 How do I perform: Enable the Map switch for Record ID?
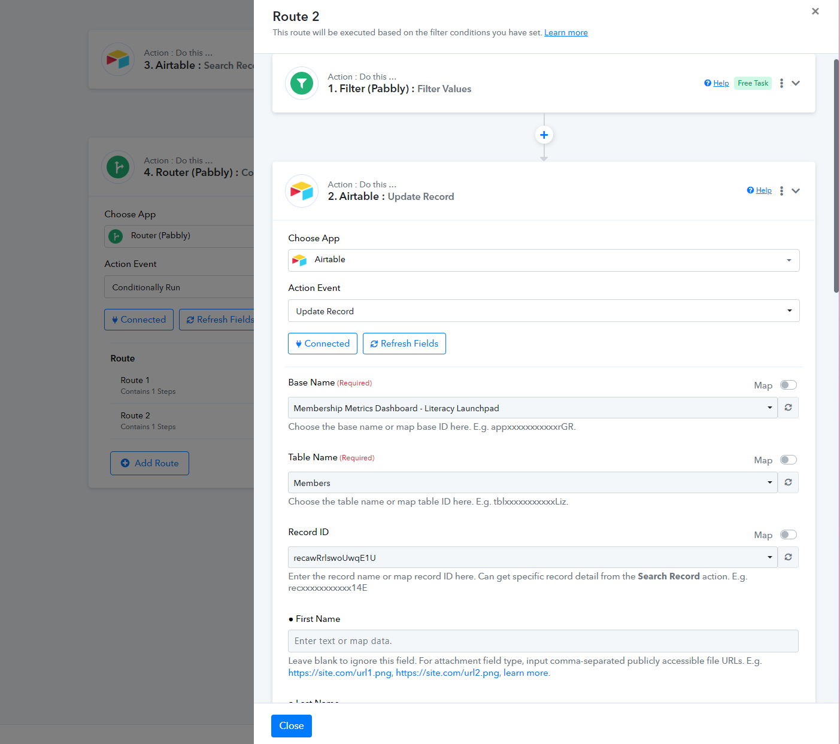click(x=789, y=535)
